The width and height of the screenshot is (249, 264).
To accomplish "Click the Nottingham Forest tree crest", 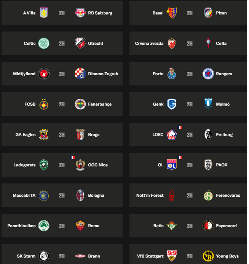I will [x=172, y=195].
